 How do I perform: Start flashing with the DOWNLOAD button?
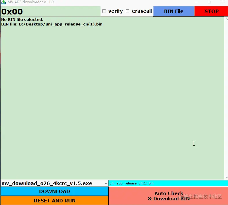pyautogui.click(x=54, y=191)
